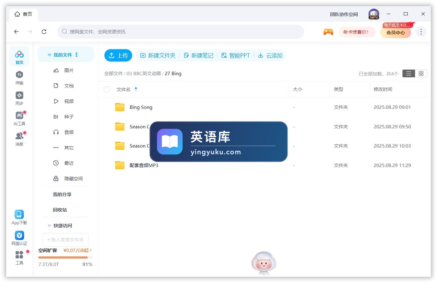Open the 消息 messages panel
The width and height of the screenshot is (437, 283).
tap(19, 139)
